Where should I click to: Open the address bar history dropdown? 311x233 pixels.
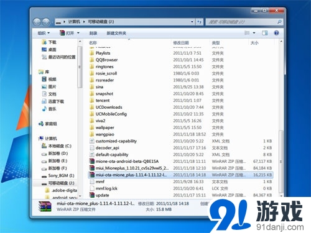click(x=192, y=22)
